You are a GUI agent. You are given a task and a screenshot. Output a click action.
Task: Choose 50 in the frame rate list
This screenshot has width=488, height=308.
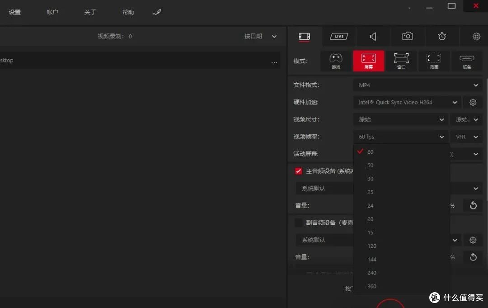[402, 166]
